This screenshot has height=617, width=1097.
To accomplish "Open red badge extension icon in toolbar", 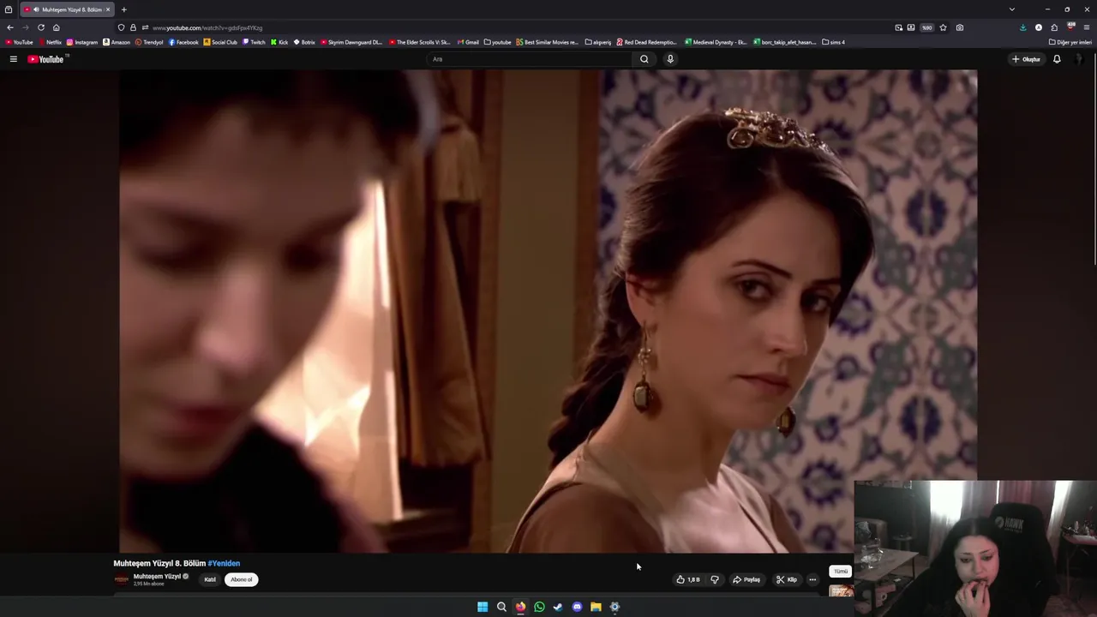I will [x=1070, y=27].
